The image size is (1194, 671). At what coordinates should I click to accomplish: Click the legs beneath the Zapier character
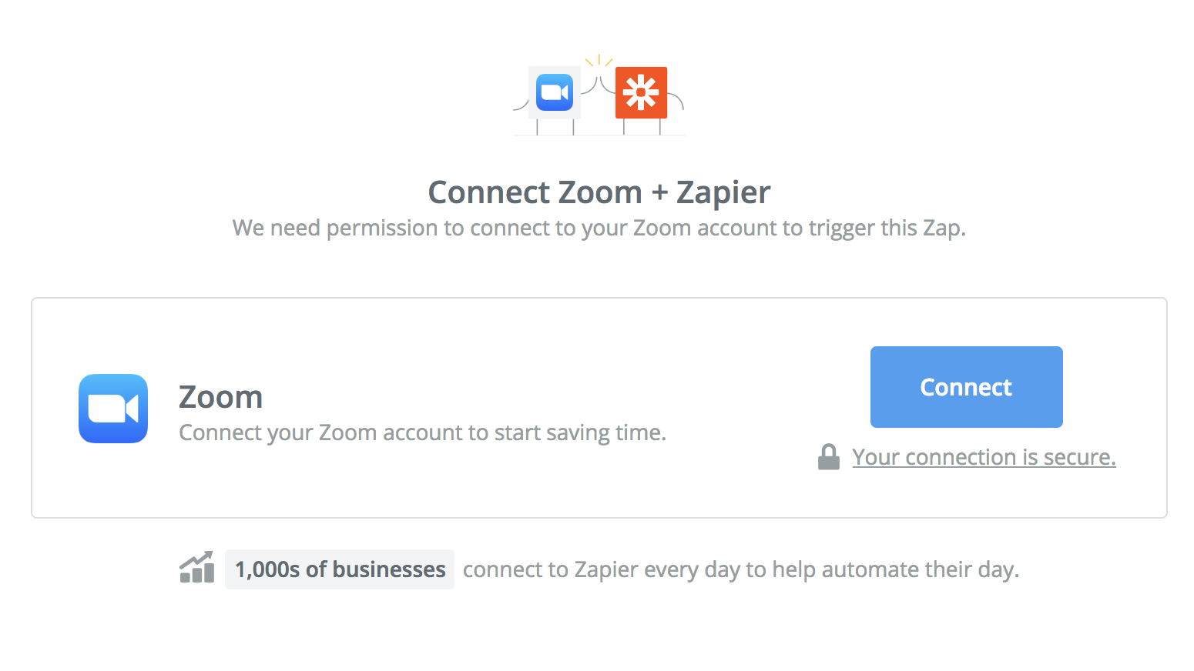click(x=642, y=127)
